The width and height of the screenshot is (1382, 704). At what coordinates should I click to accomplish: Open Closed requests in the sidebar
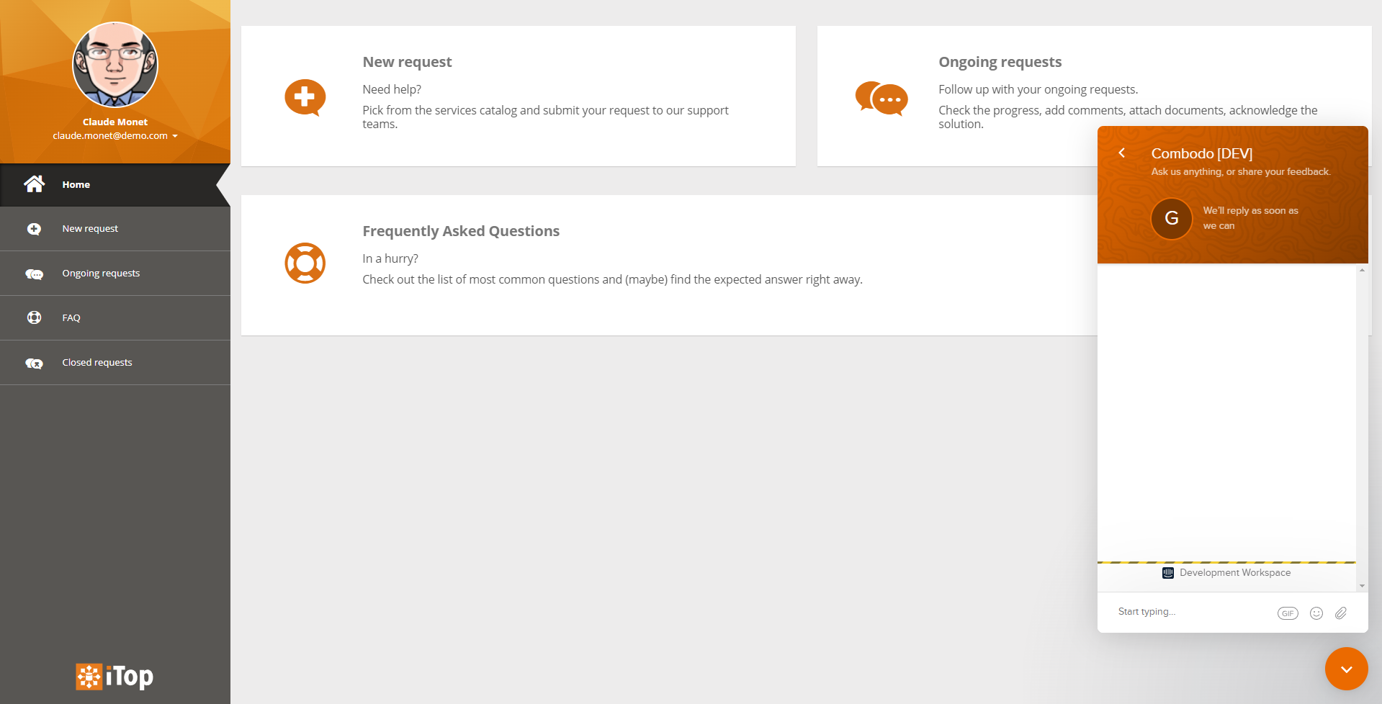[x=97, y=363]
